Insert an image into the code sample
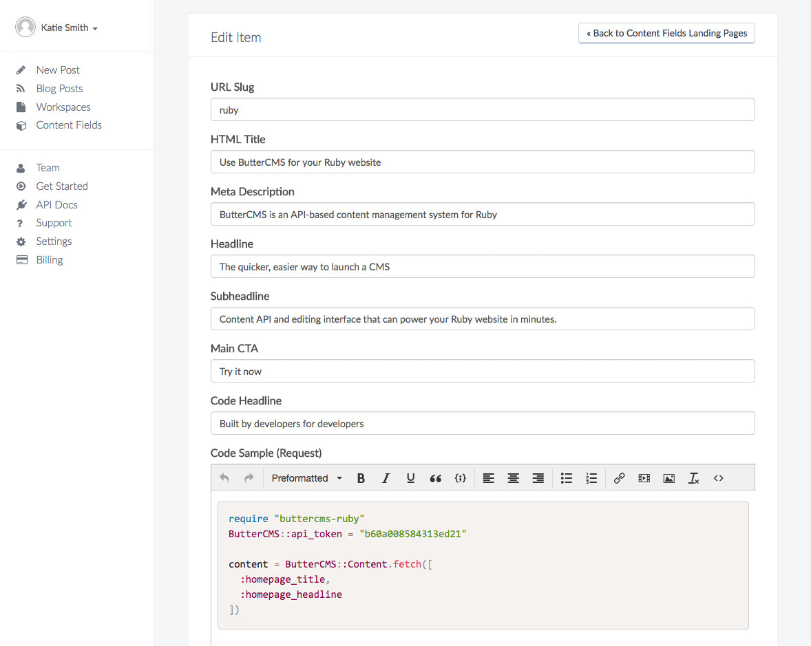This screenshot has width=811, height=646. 668,478
